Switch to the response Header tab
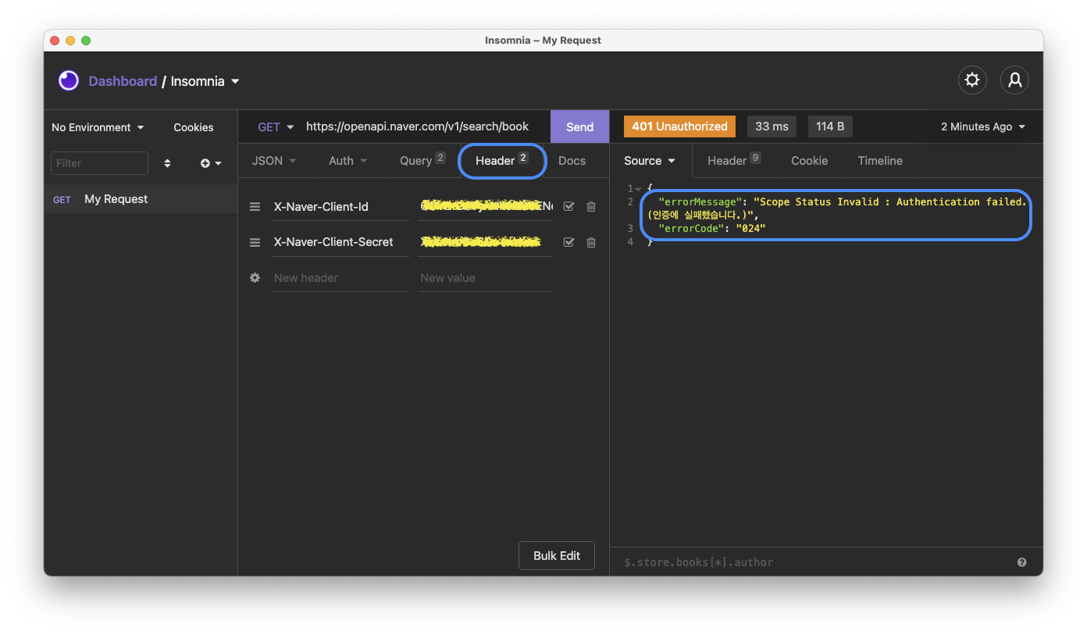The width and height of the screenshot is (1087, 634). tap(734, 161)
